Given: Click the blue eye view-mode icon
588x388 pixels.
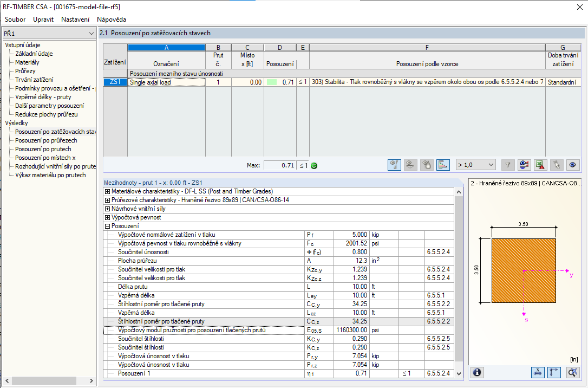Looking at the screenshot, I should (x=572, y=165).
